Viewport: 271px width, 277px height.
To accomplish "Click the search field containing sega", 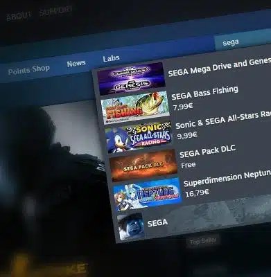I will (x=243, y=39).
